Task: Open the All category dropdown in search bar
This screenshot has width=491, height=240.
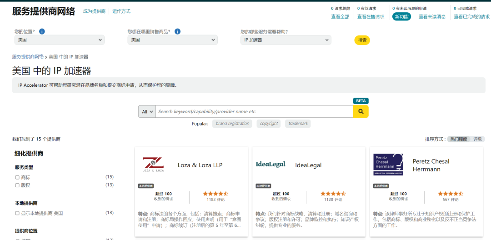Action: (147, 111)
